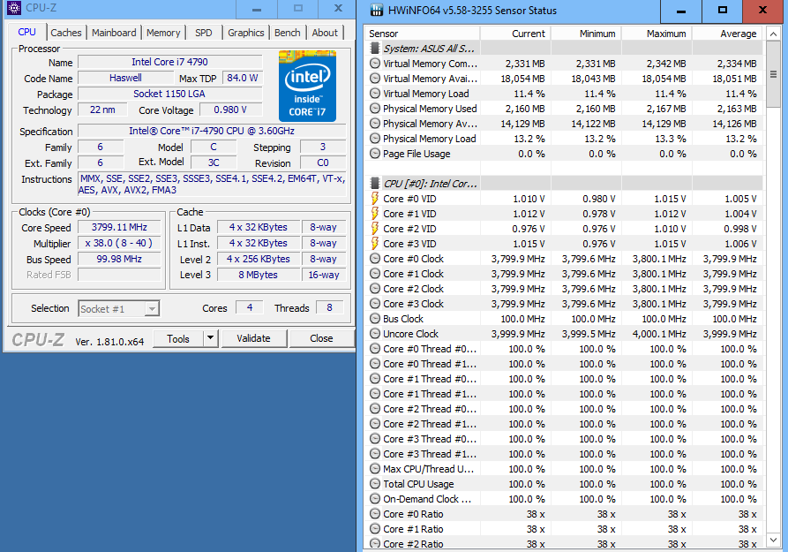Click the Specification field with i7-4790 CPU
788x552 pixels.
tap(212, 131)
